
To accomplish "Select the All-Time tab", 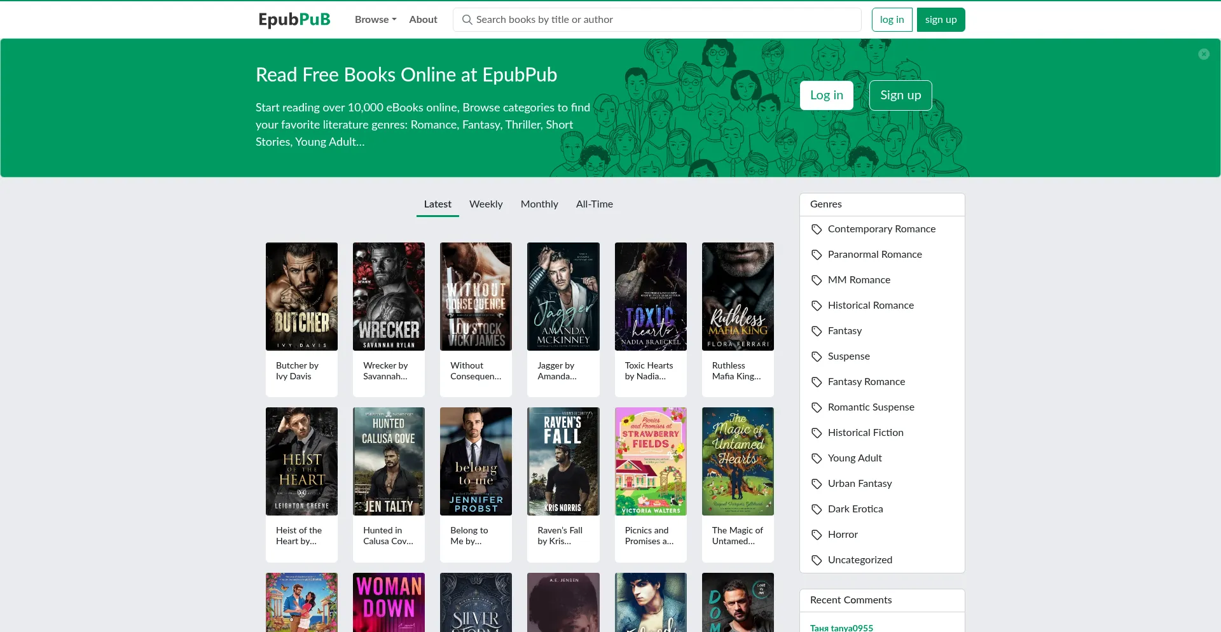I will [x=594, y=204].
